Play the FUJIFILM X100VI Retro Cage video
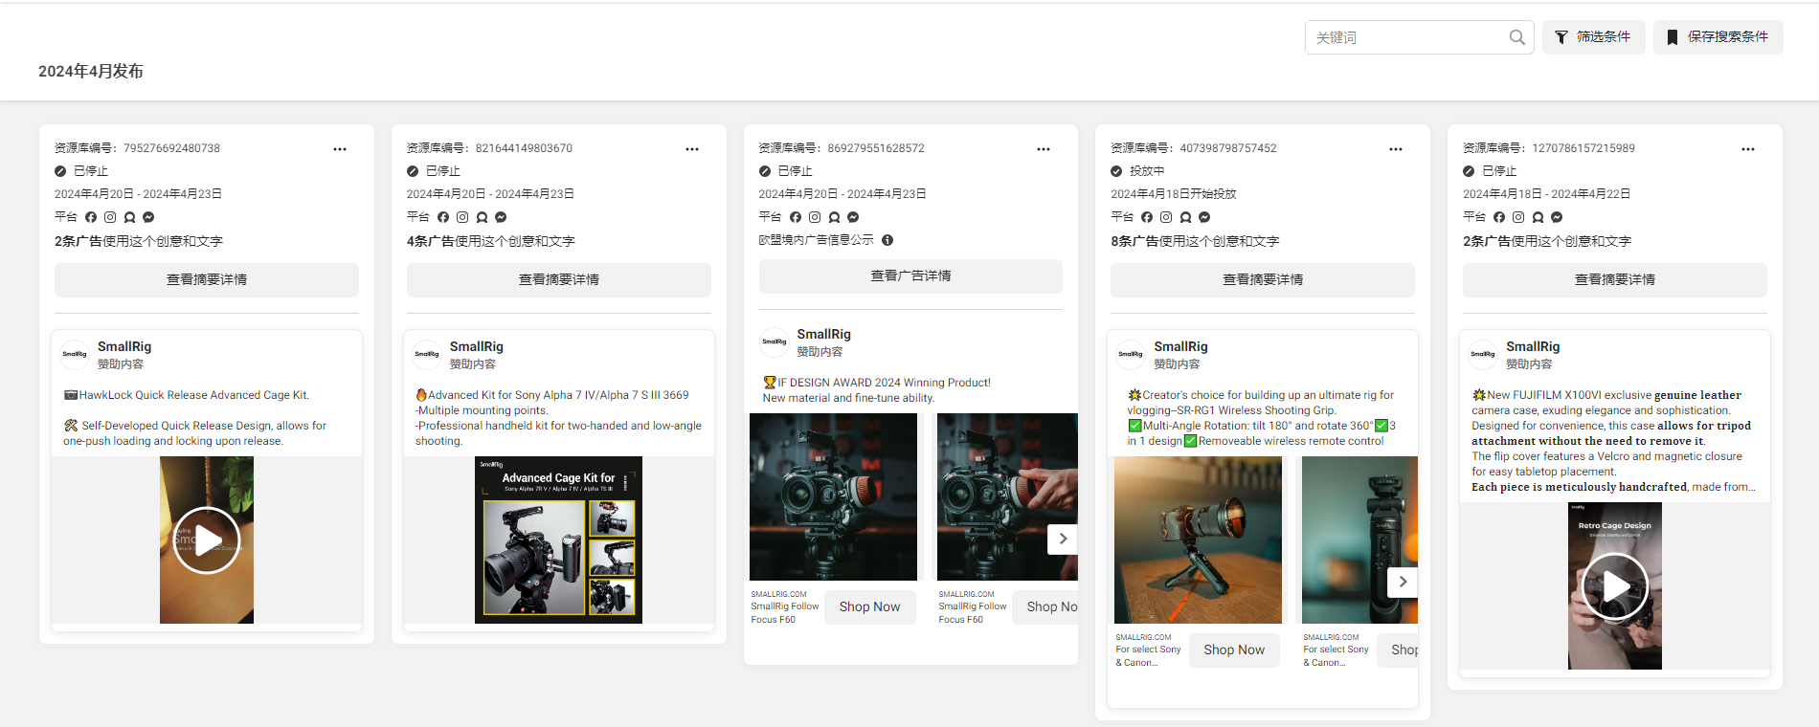This screenshot has height=727, width=1819. [x=1615, y=586]
